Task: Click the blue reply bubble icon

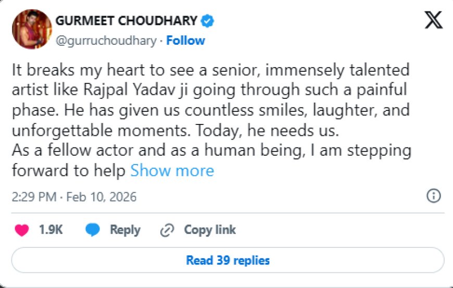Action: 93,230
